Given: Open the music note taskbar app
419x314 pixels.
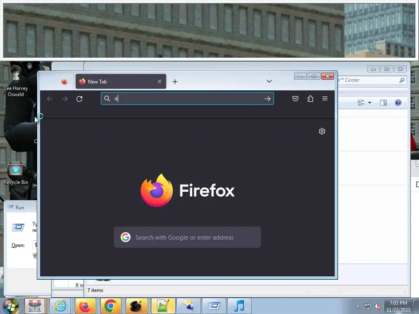Looking at the screenshot, I should point(239,306).
